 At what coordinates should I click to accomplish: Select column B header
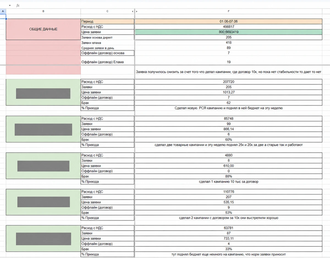[43, 11]
